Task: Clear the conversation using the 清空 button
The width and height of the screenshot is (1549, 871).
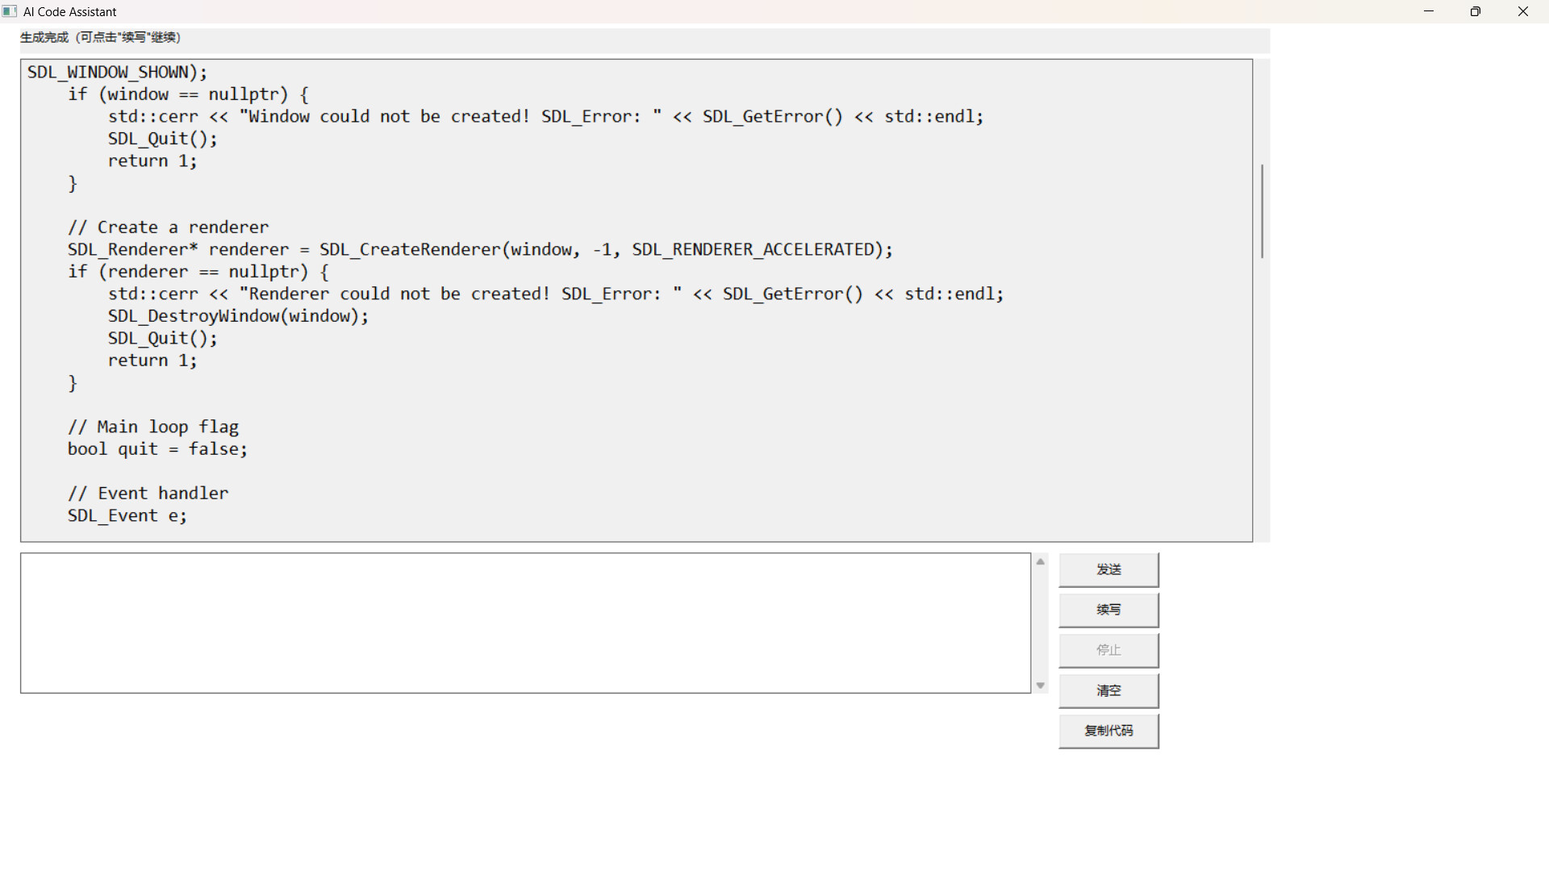Action: click(1109, 690)
